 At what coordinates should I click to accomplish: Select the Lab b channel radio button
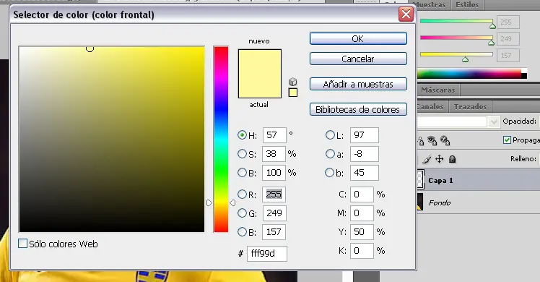330,172
